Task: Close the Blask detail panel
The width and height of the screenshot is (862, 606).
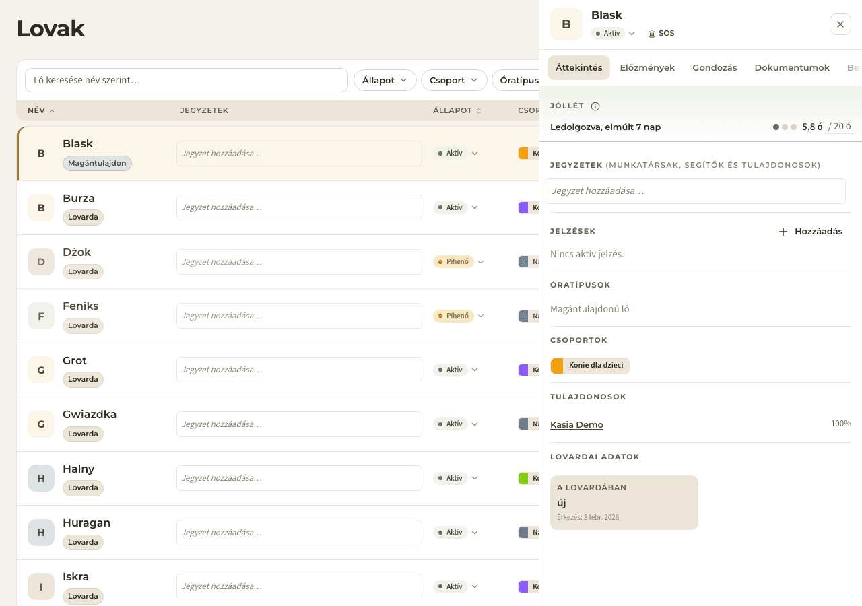Action: click(840, 24)
